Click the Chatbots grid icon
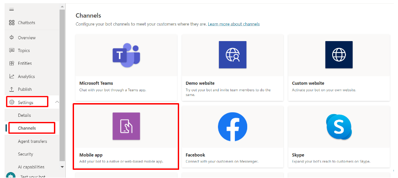The image size is (398, 178). [12, 22]
